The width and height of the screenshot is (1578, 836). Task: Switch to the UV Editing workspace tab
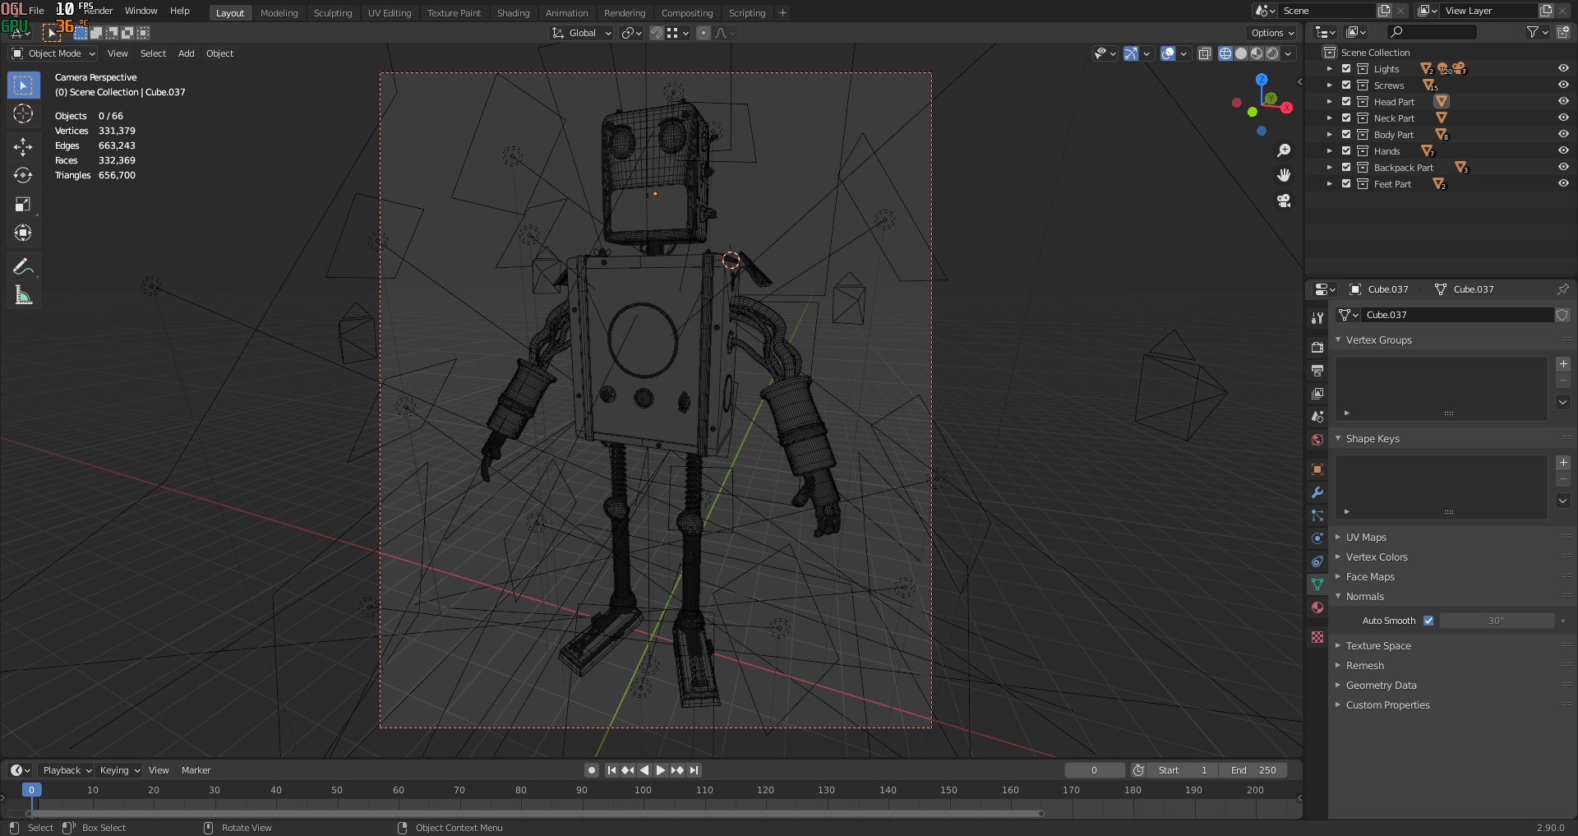390,13
